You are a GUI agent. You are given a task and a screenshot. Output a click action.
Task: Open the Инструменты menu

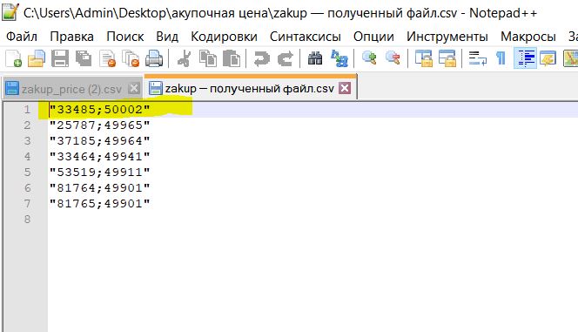point(447,37)
